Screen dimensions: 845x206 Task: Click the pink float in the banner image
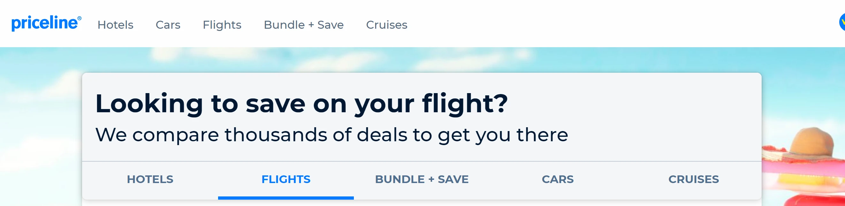click(800, 167)
